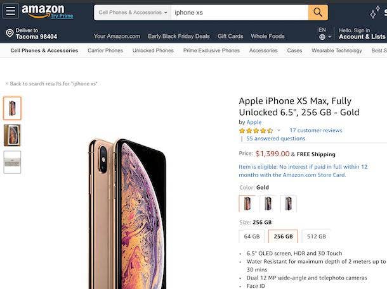This screenshot has height=289, width=387.
Task: Click the search field containing iphone xs
Action: (x=239, y=13)
